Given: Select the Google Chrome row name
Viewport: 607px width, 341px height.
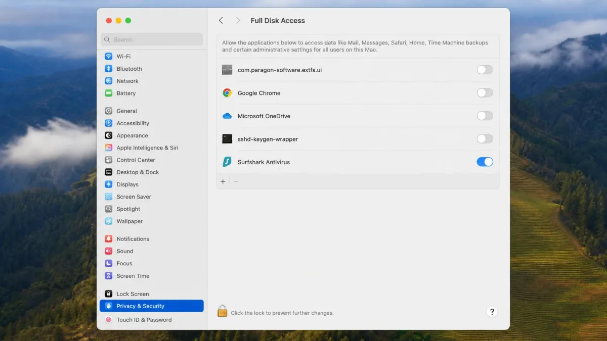Looking at the screenshot, I should click(259, 93).
